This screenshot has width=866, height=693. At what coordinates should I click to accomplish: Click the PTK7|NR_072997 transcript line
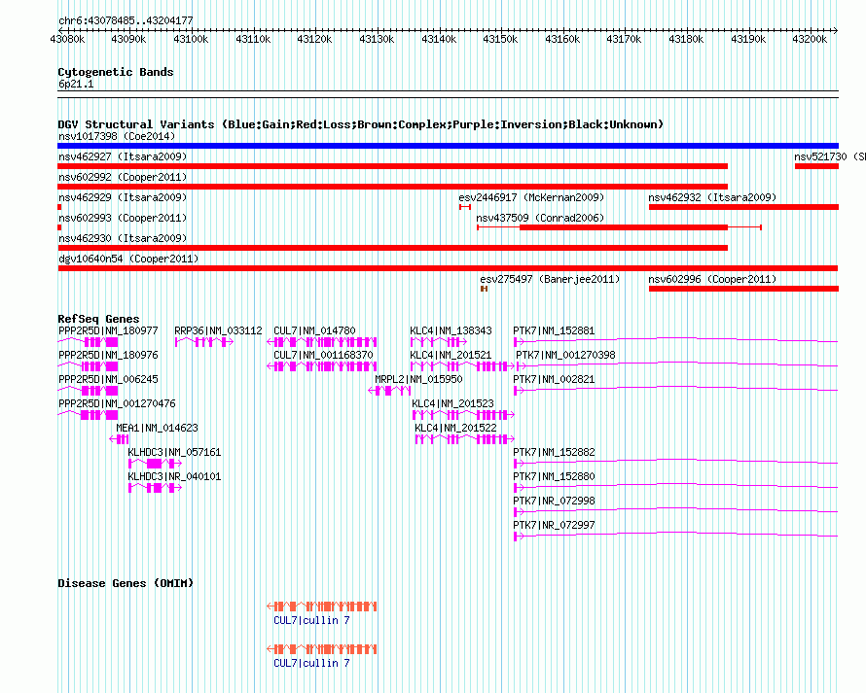point(676,537)
